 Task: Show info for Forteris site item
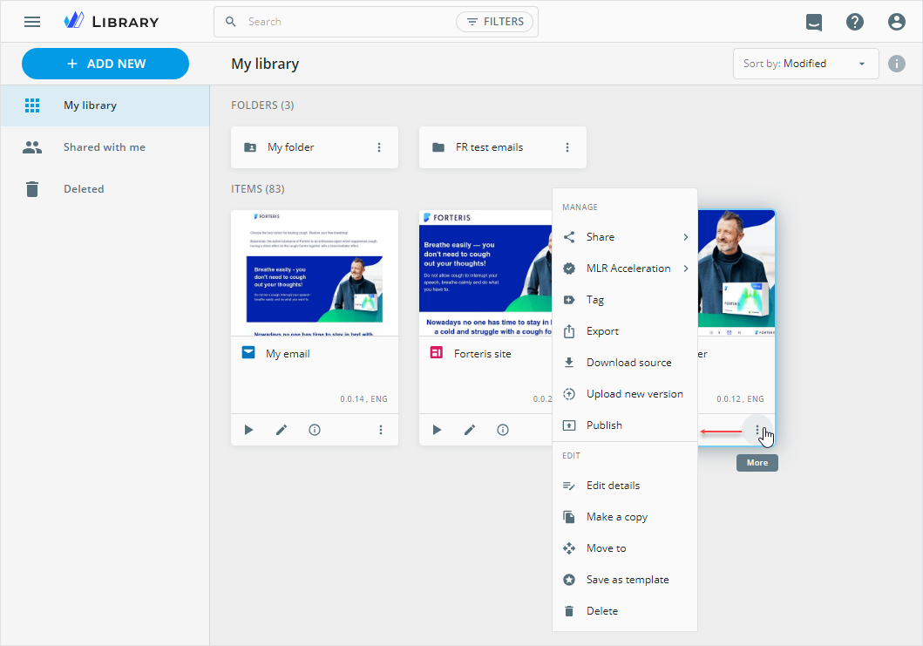pyautogui.click(x=503, y=430)
